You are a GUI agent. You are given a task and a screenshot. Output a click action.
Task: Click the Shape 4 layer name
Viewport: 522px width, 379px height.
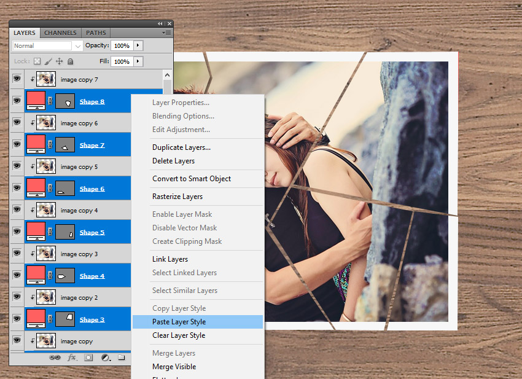[92, 276]
